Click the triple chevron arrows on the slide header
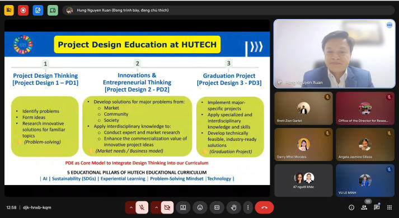Image resolution: width=399 pixels, height=218 pixels. pos(256,47)
